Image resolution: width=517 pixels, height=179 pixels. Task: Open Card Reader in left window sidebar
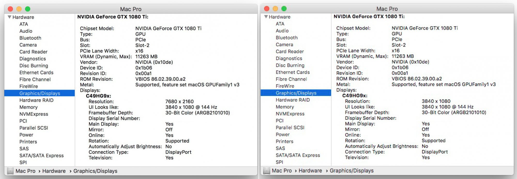coord(33,52)
